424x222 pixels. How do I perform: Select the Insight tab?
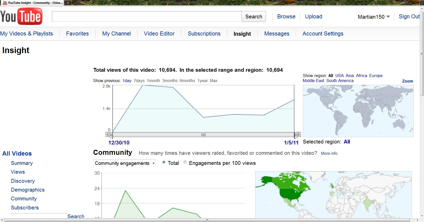[242, 34]
